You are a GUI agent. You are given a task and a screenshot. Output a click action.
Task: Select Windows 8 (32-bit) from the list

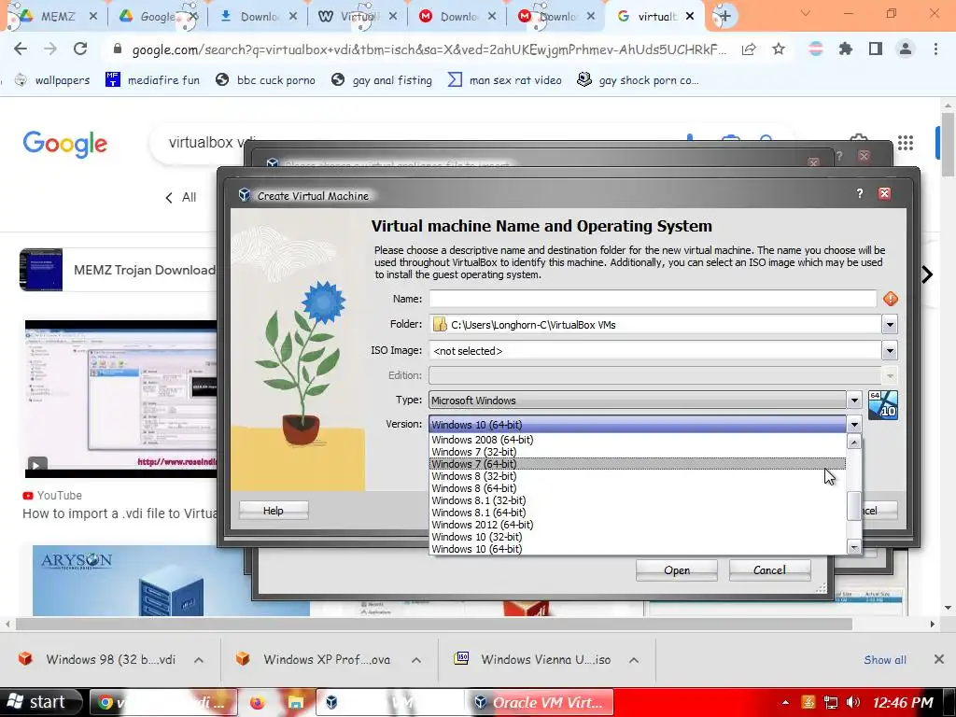point(638,476)
